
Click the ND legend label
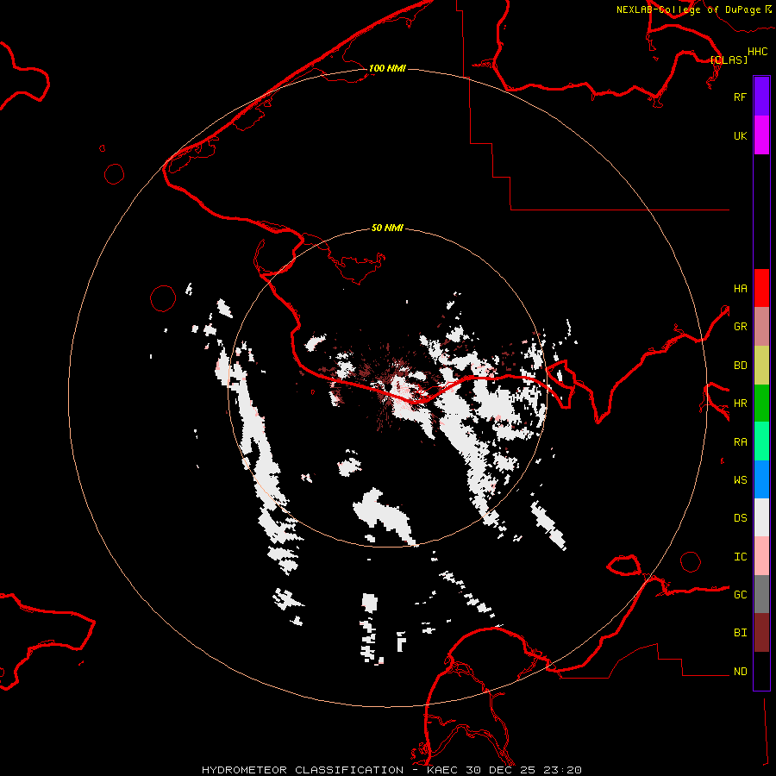tap(740, 672)
